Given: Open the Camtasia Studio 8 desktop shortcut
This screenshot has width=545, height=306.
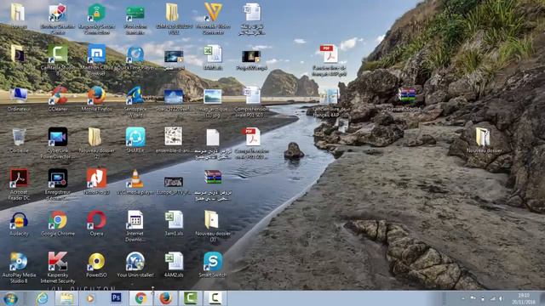Looking at the screenshot, I should pos(58,54).
